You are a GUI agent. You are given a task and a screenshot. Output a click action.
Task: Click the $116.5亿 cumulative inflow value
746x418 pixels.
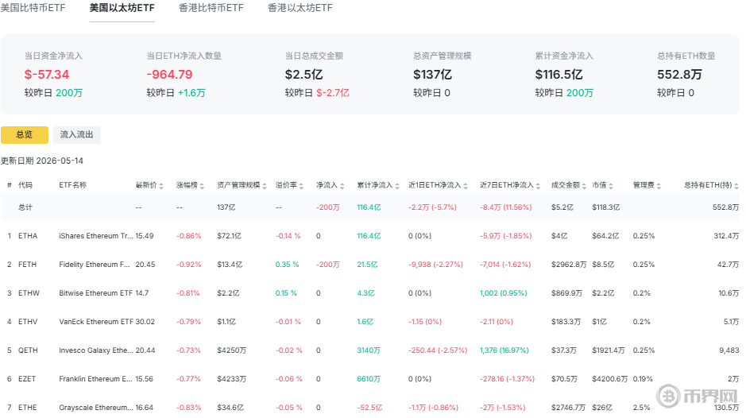tap(559, 74)
